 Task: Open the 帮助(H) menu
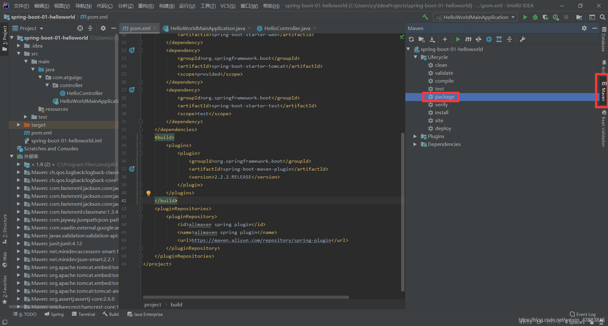(x=271, y=6)
